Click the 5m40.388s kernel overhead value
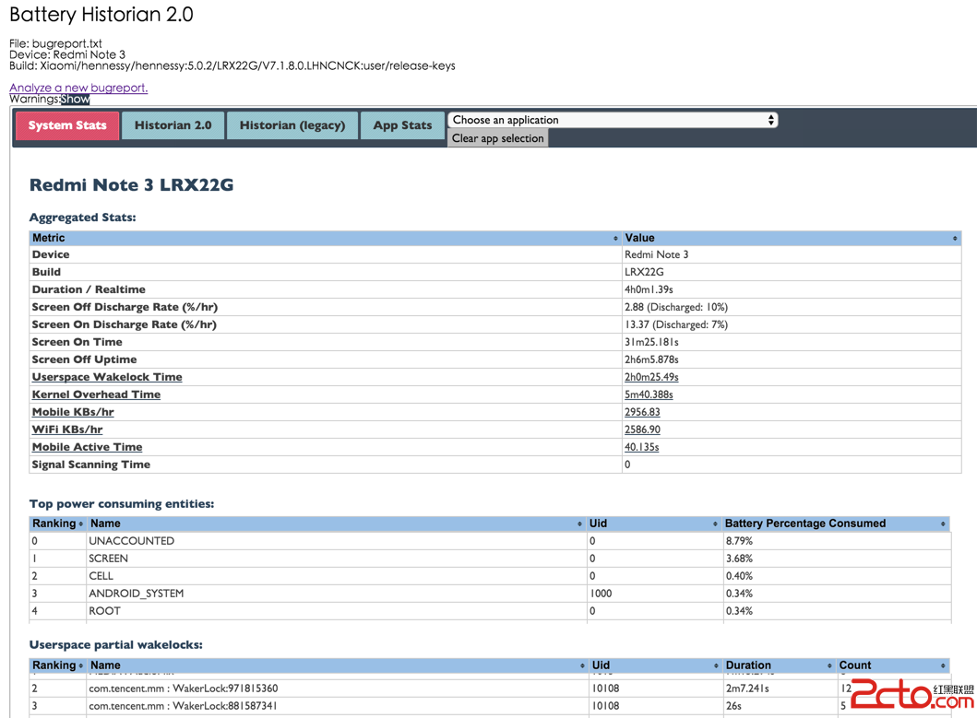 649,394
